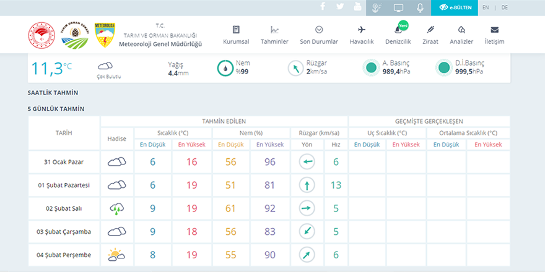The height and width of the screenshot is (272, 545).
Task: Click the Yağış 4.4mm value
Action: click(178, 73)
